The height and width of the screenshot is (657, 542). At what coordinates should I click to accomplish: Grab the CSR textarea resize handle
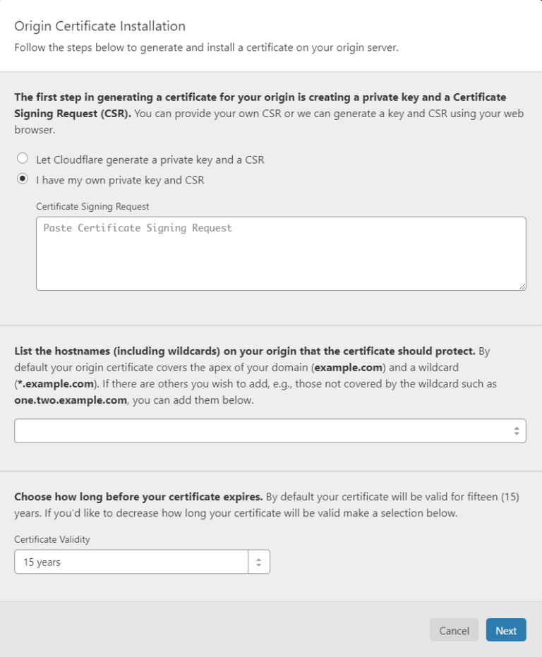point(522,286)
